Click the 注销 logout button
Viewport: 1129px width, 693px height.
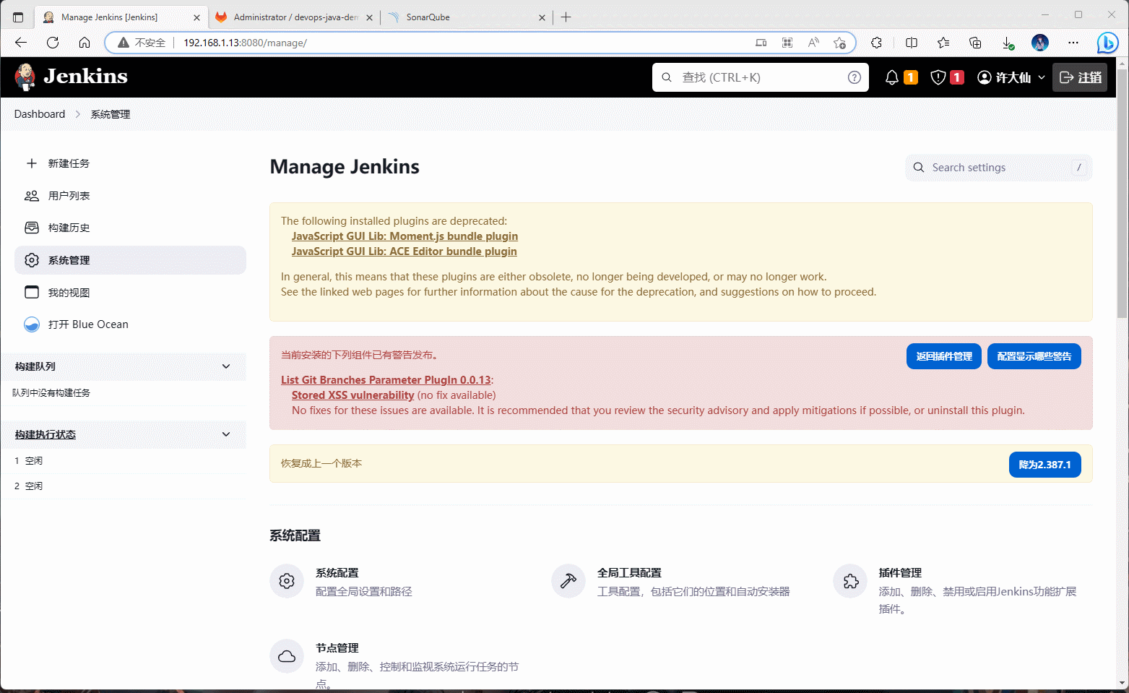[x=1080, y=77]
